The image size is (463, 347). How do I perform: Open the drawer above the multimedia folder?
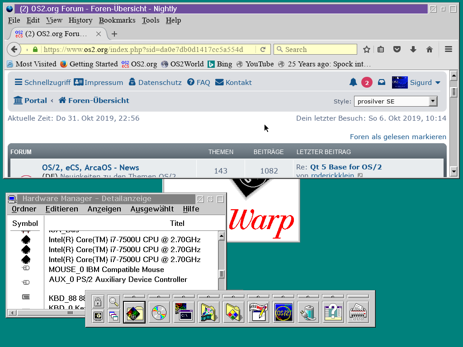[x=209, y=296]
